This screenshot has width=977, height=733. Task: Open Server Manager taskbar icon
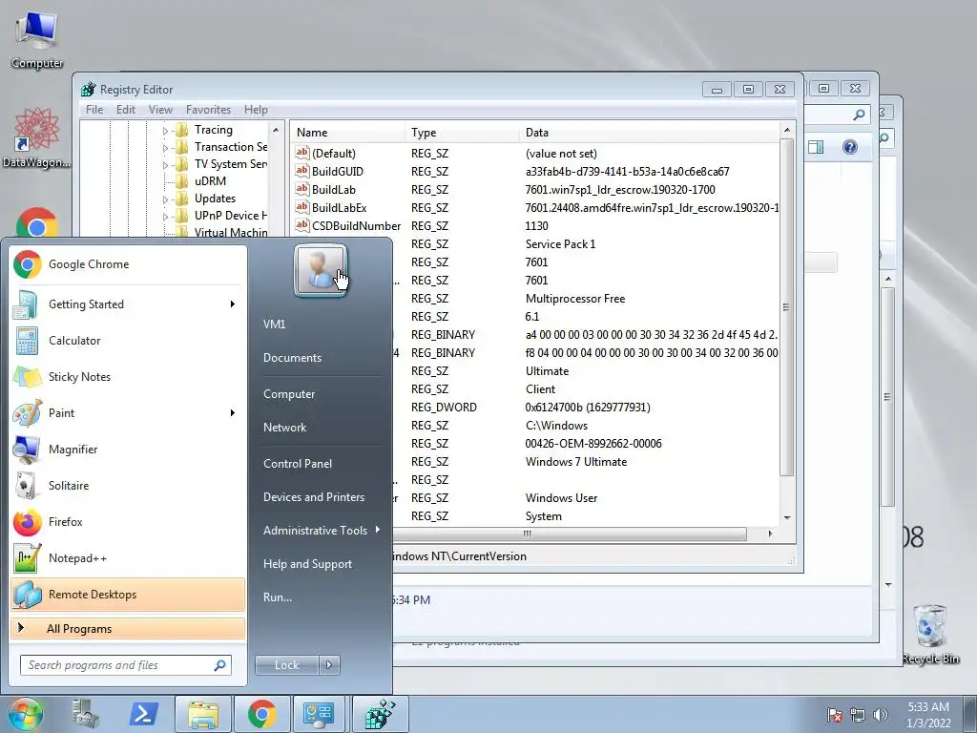85,714
